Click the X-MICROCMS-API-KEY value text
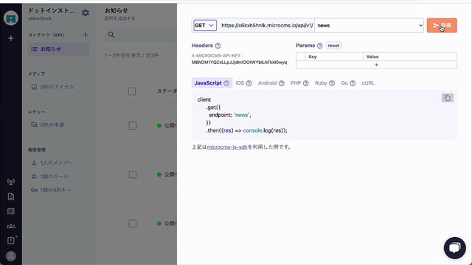 (x=239, y=63)
